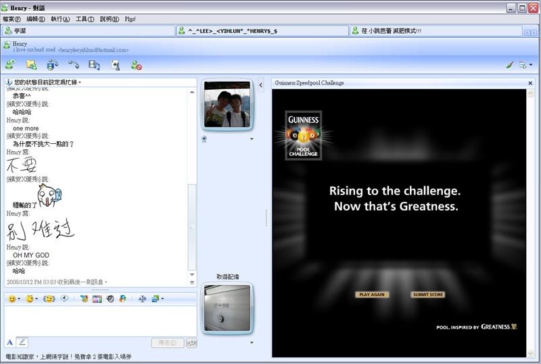Click the Henry contact status icon in header

[x=7, y=44]
